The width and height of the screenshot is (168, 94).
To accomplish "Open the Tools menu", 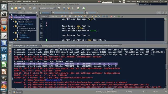I will point(65,4).
